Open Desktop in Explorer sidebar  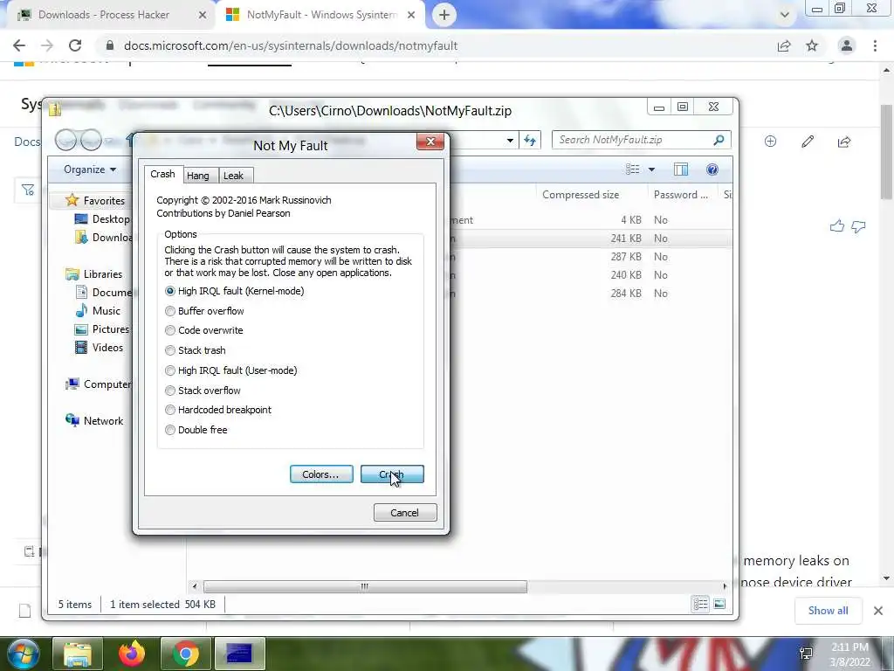(103, 219)
